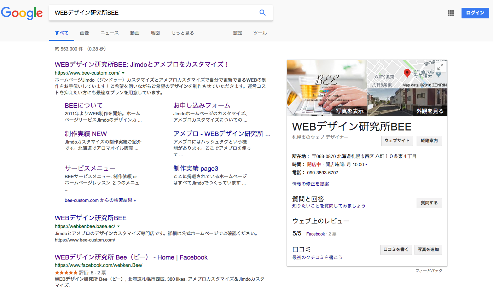Viewport: 493px width, 291px height.
Task: Expand the map with the fullscreen arrows icon
Action: pyautogui.click(x=440, y=67)
